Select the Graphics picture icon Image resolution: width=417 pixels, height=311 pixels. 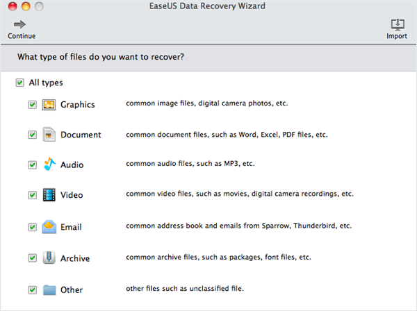[x=49, y=105]
